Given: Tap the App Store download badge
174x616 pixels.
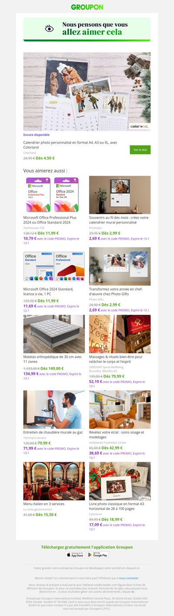Looking at the screenshot, I should (75, 554).
